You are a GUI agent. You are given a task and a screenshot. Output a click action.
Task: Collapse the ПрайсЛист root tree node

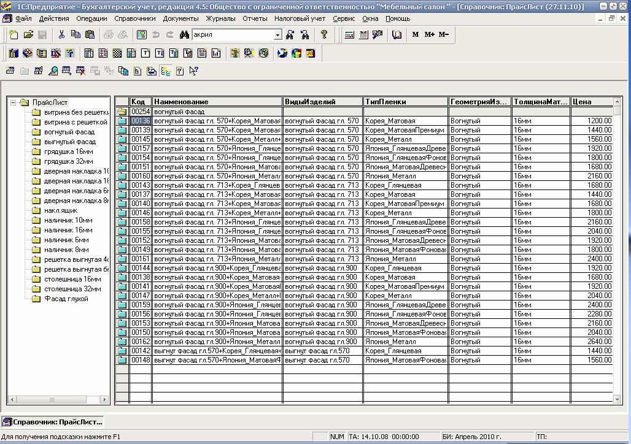(x=14, y=102)
